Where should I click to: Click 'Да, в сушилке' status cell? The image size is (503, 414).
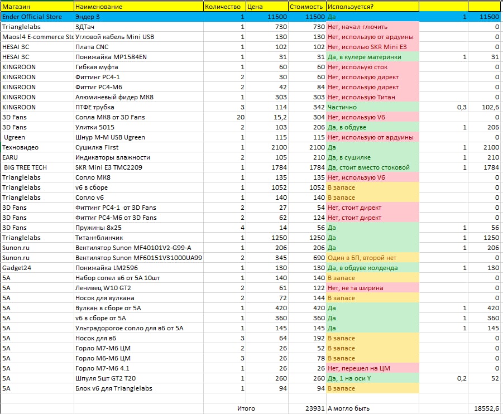pos(372,157)
